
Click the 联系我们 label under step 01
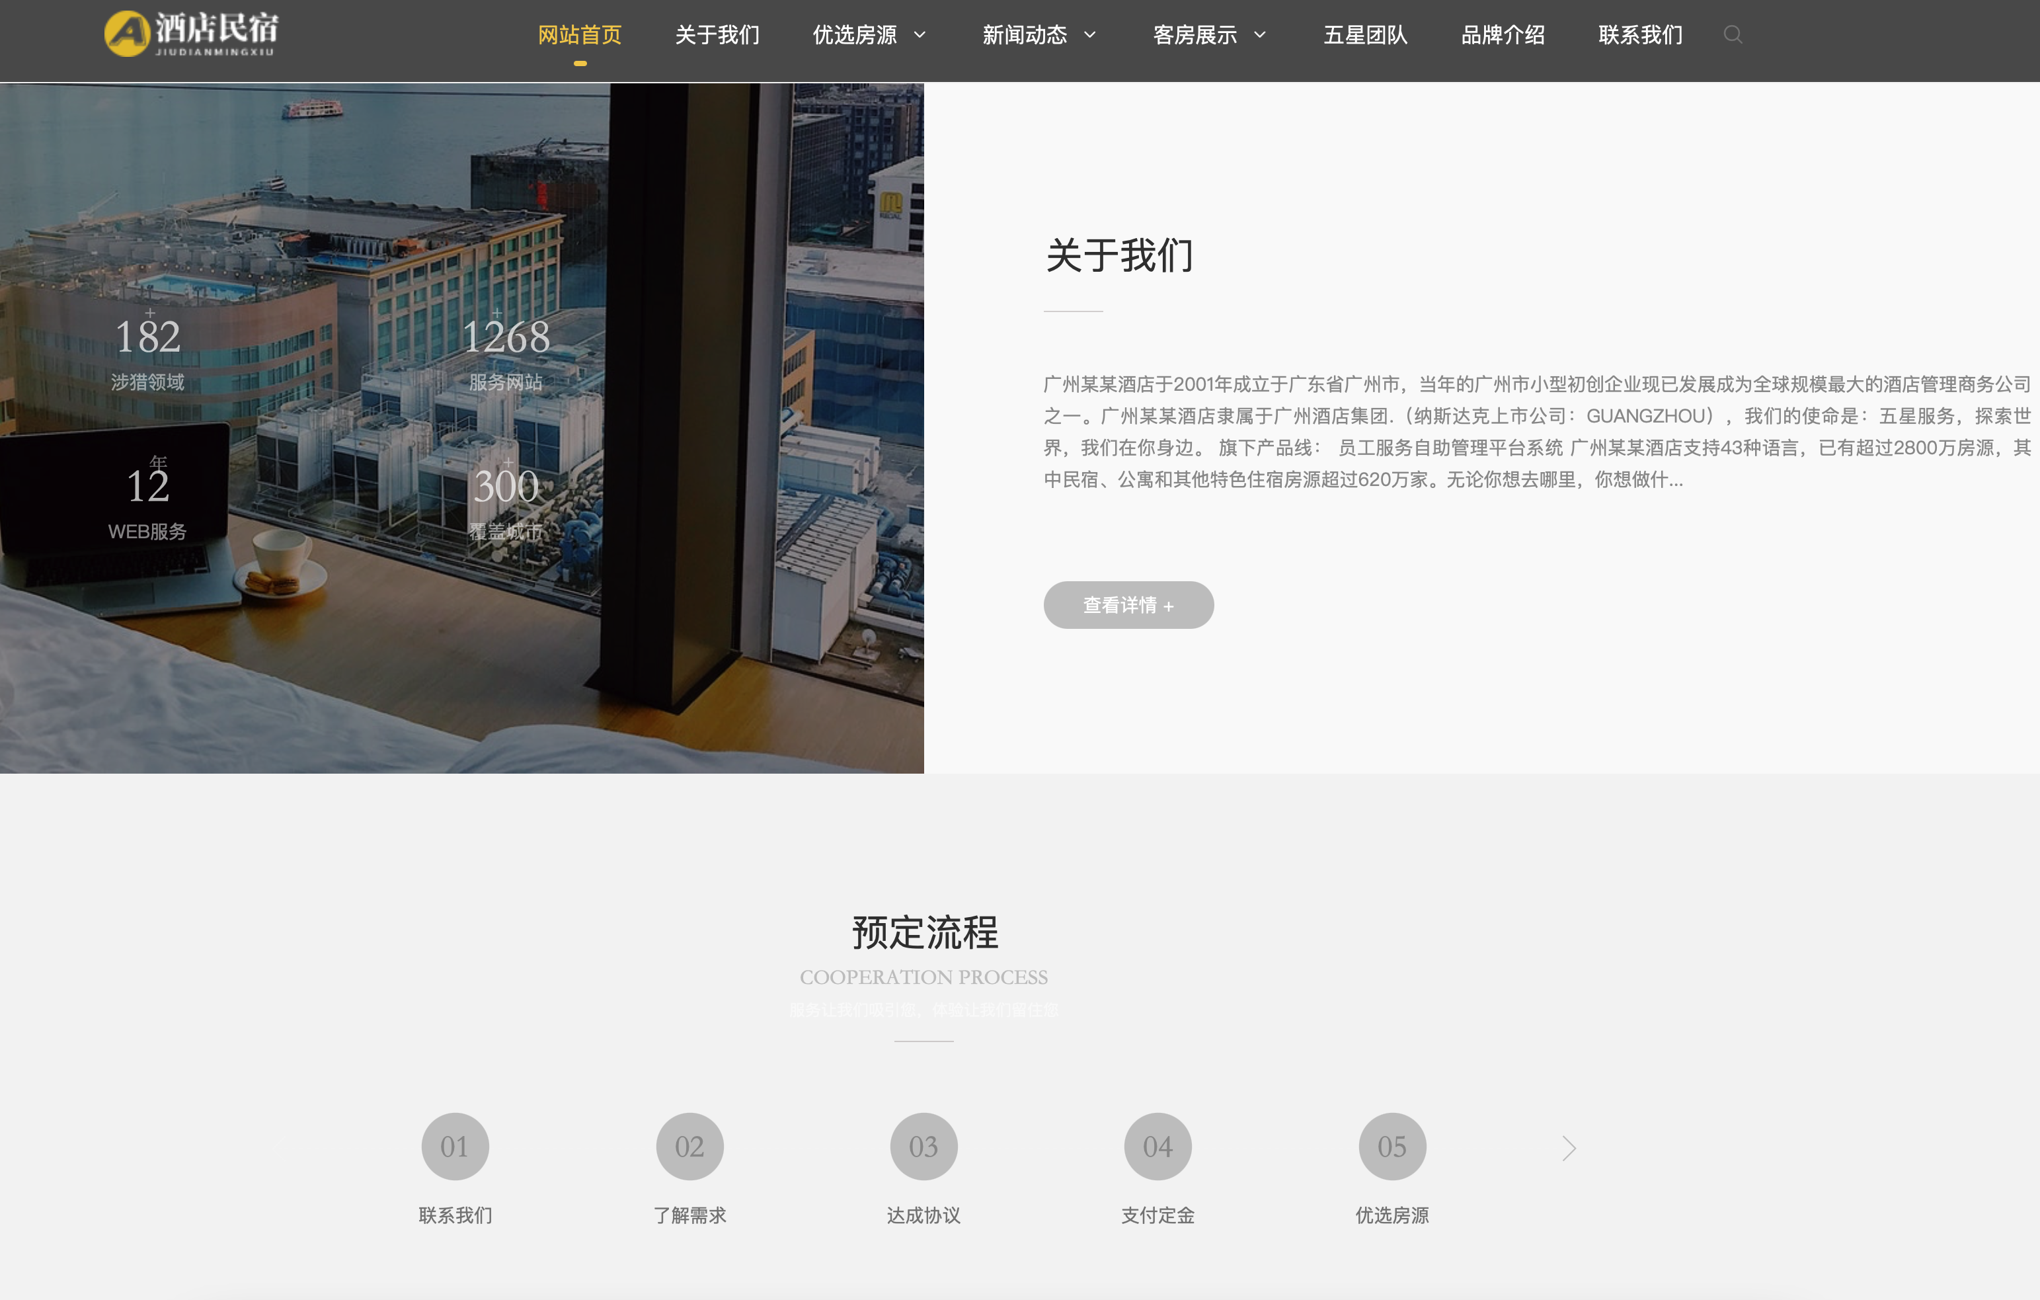click(455, 1215)
